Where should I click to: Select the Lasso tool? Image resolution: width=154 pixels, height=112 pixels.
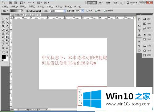[3, 22]
